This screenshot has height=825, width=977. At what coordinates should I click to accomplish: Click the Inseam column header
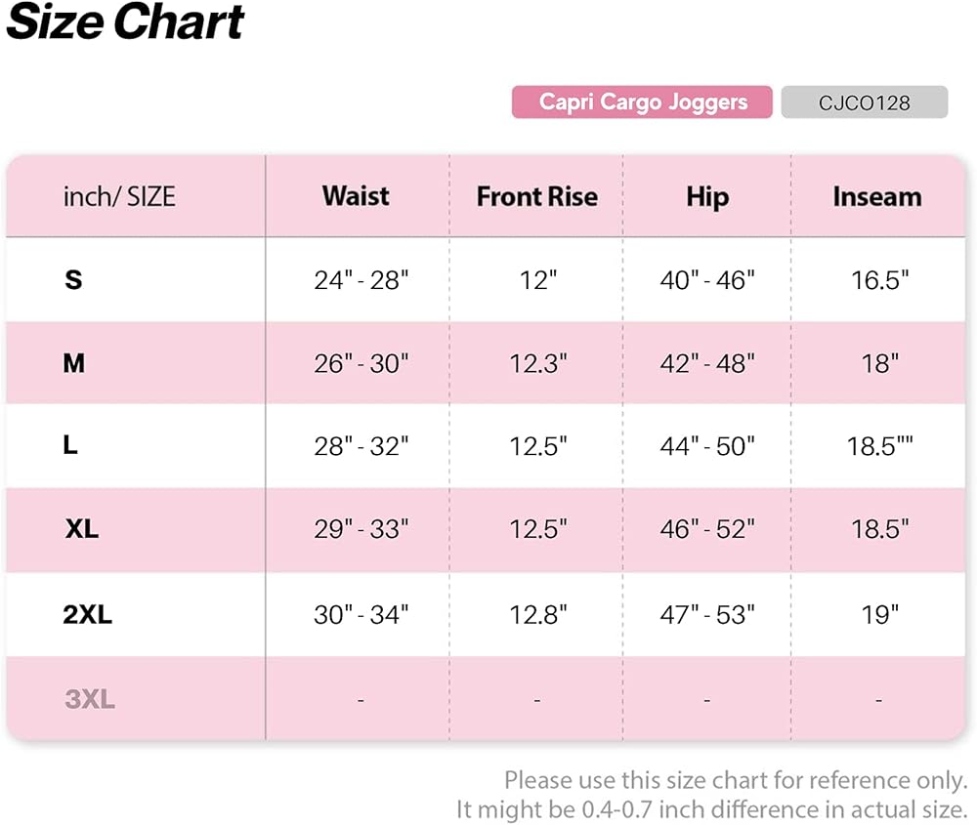pos(876,196)
